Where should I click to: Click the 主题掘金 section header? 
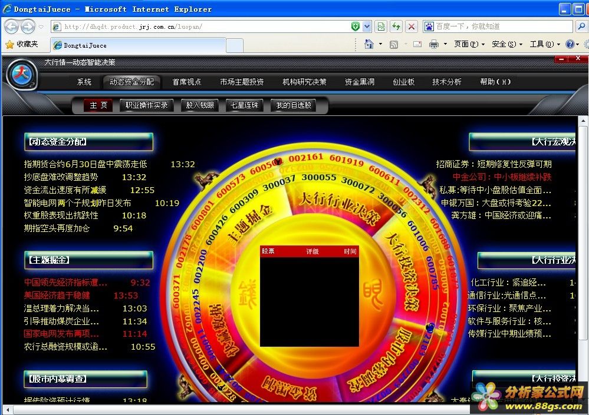click(88, 260)
